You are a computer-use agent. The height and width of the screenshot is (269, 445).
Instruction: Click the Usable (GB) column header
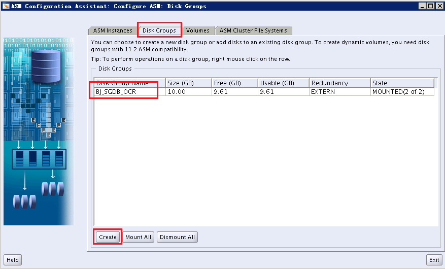click(x=284, y=83)
